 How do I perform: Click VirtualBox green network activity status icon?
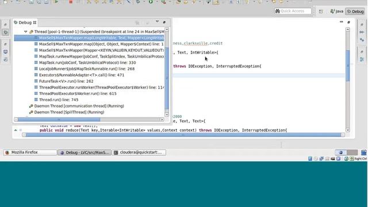(x=346, y=159)
